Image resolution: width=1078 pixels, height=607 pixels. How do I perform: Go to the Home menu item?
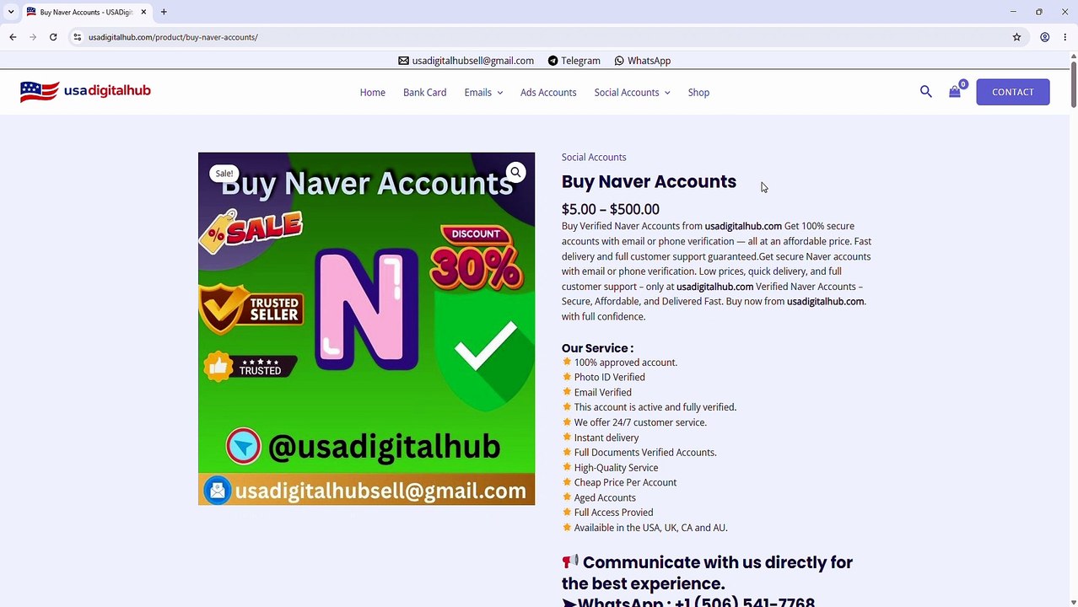(x=372, y=93)
